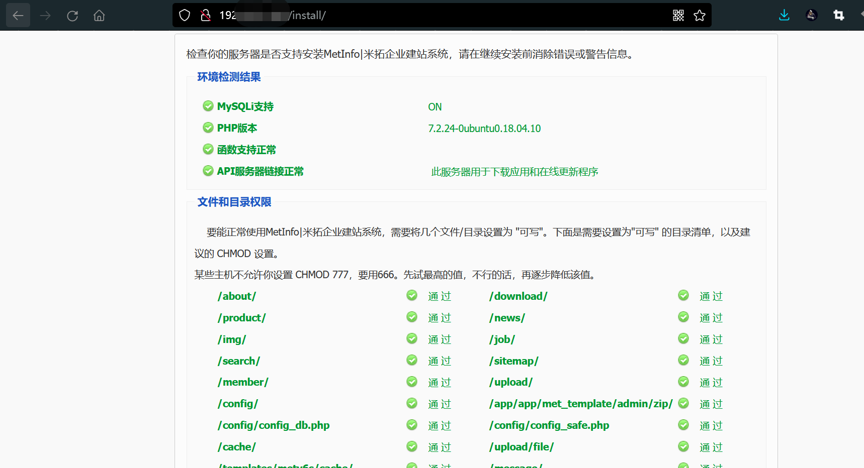Image resolution: width=864 pixels, height=468 pixels.
Task: Click the 此服务器用于下载应用和在线更新程序 note
Action: click(515, 172)
